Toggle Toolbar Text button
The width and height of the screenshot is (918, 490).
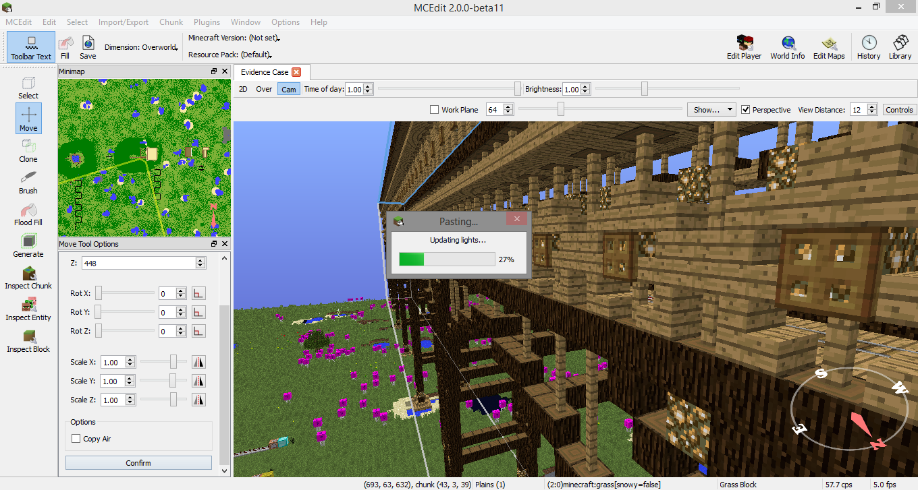[x=31, y=47]
